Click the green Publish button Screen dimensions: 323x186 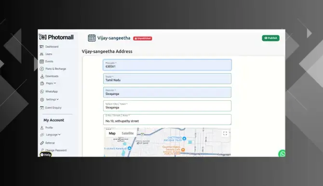270,38
